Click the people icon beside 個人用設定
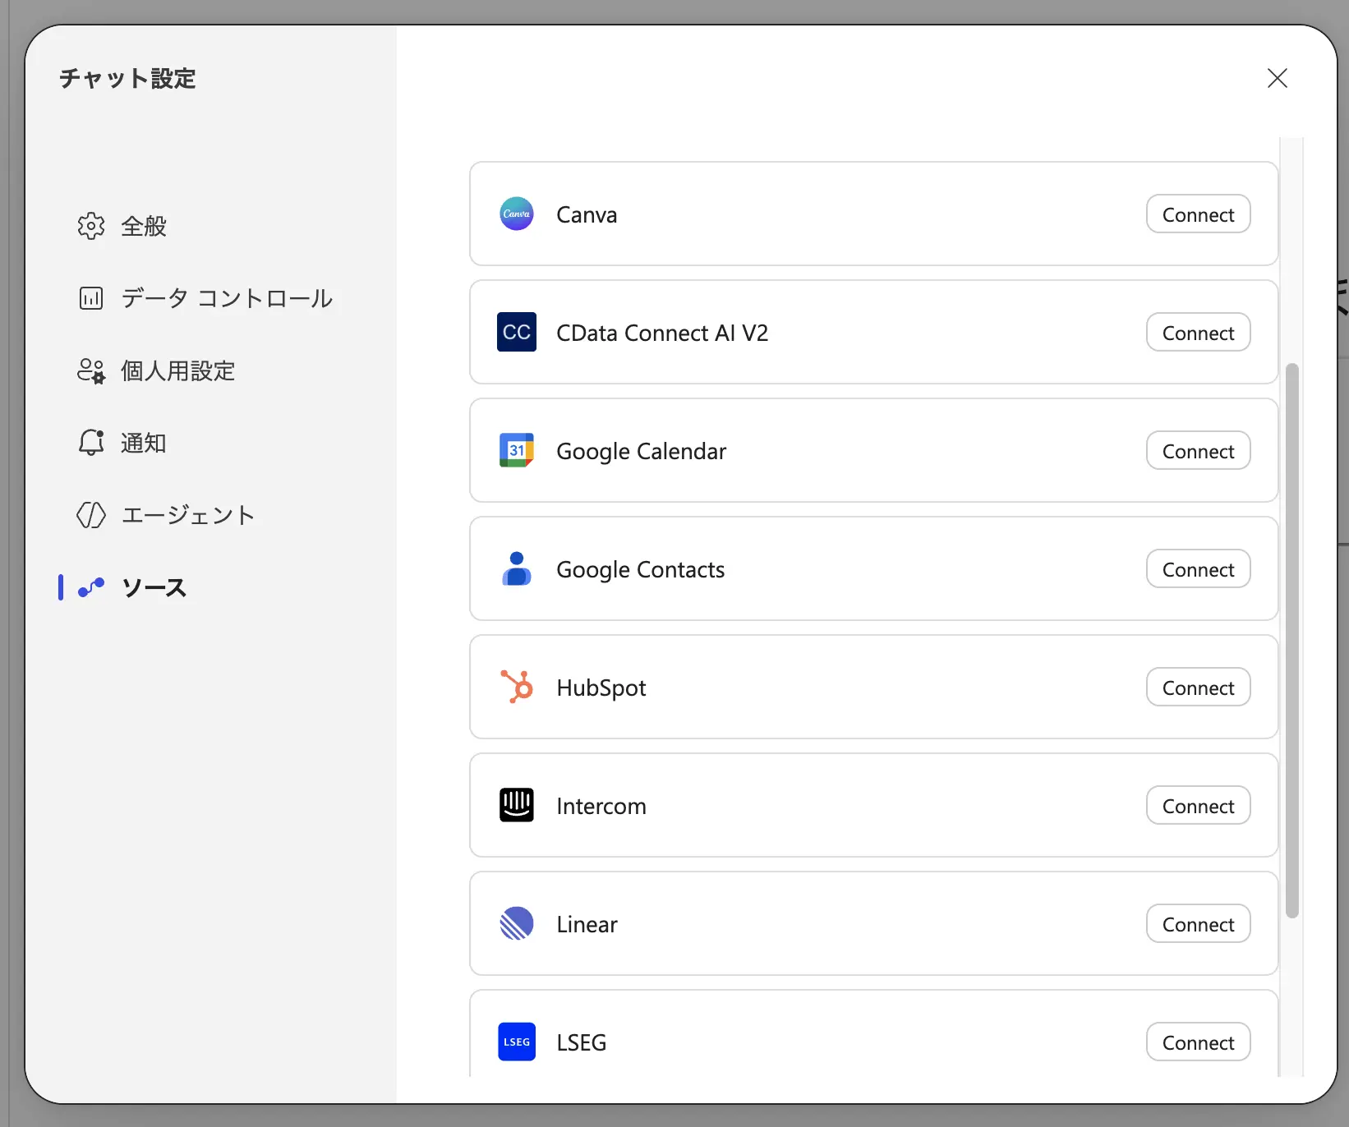The height and width of the screenshot is (1127, 1349). click(91, 370)
